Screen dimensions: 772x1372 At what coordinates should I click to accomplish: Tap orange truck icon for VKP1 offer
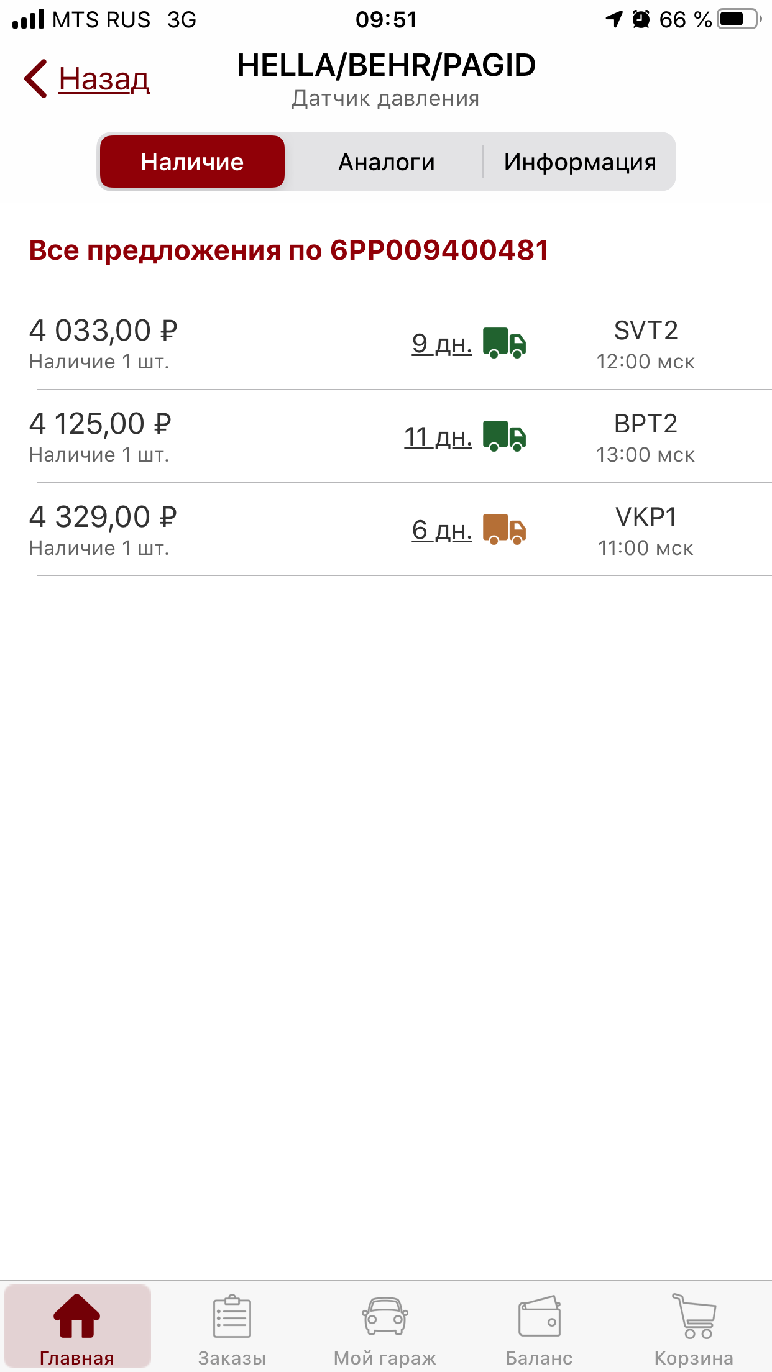pyautogui.click(x=505, y=529)
